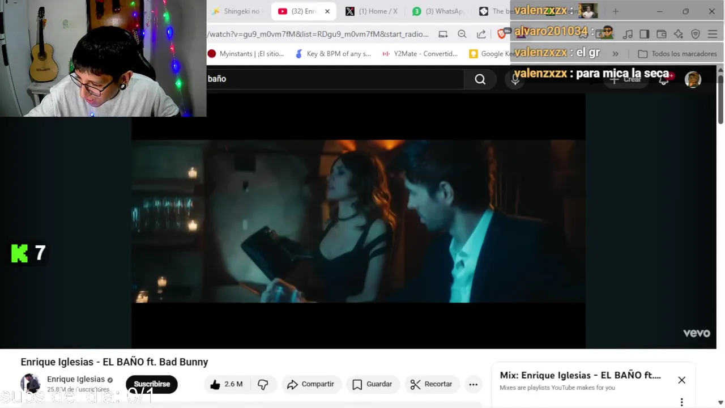This screenshot has width=725, height=408.
Task: Open more actions three-dot menu beside Recortar
Action: pos(474,384)
